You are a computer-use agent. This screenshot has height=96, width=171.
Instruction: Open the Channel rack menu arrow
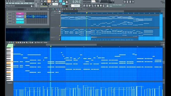click(7, 9)
